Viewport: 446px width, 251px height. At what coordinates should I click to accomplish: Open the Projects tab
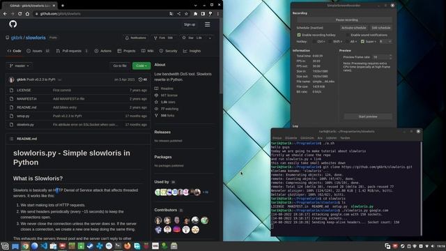click(x=126, y=51)
